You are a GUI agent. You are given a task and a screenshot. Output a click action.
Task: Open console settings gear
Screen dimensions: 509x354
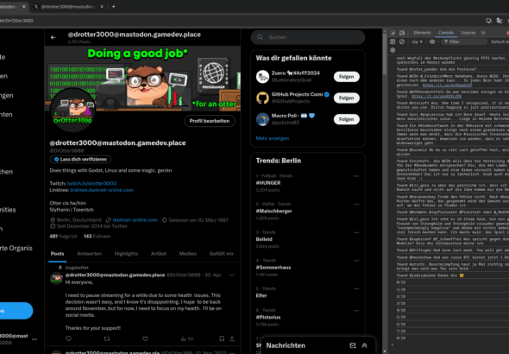tap(393, 50)
